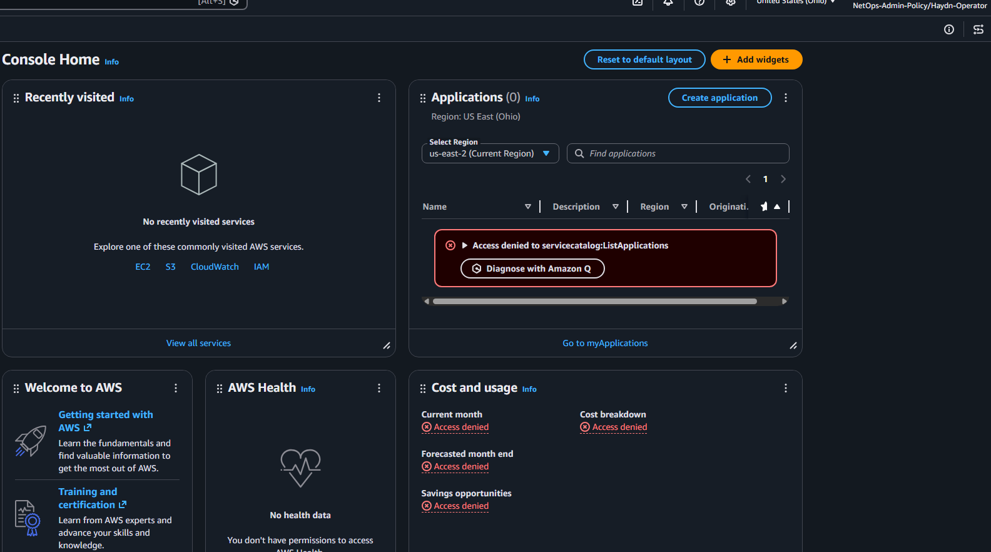Click the "No recently visited services" text
This screenshot has height=552, width=991.
198,222
